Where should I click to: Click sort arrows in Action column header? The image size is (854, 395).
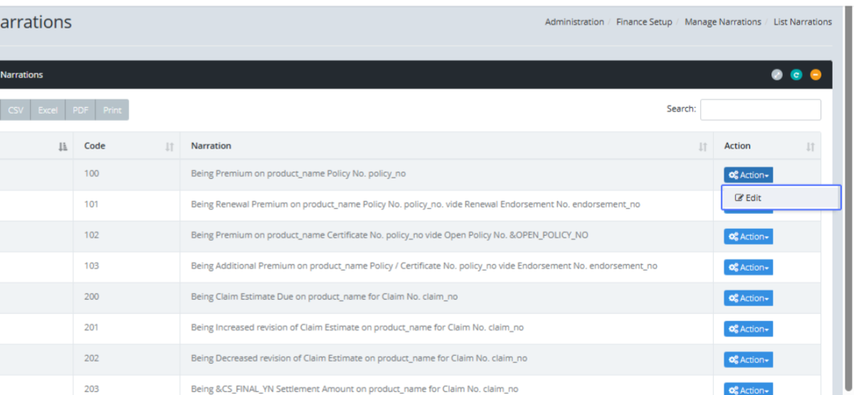click(810, 146)
